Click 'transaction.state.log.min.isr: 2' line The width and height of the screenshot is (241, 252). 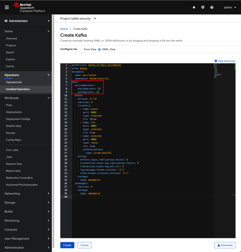102,166
